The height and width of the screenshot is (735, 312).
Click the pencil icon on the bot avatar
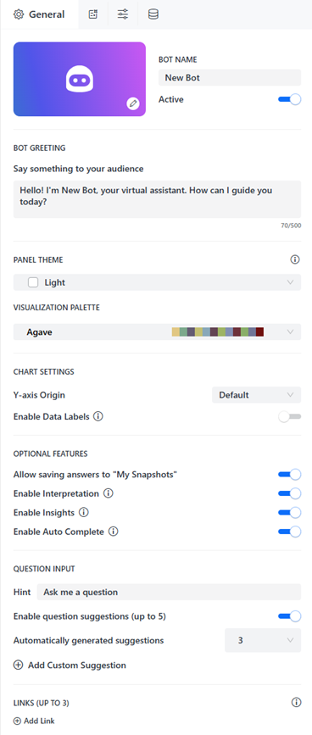(133, 103)
